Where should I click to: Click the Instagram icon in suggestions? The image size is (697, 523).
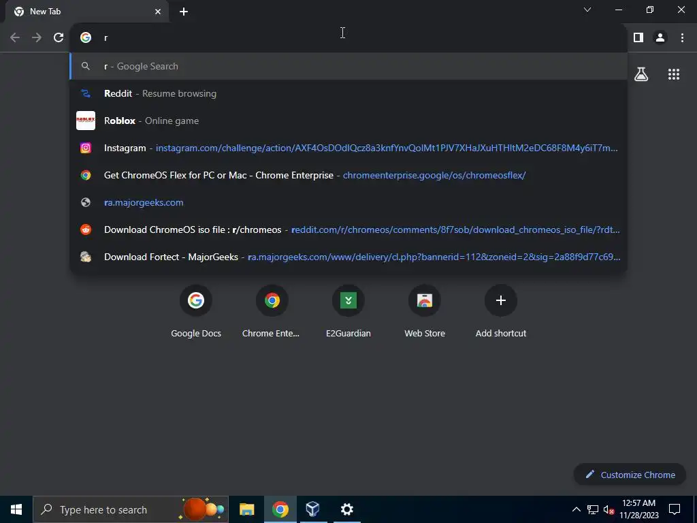pos(86,148)
